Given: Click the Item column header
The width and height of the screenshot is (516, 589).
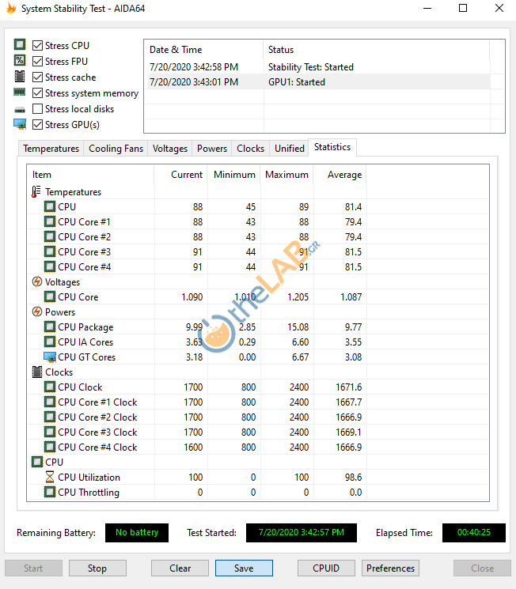Looking at the screenshot, I should (91, 175).
